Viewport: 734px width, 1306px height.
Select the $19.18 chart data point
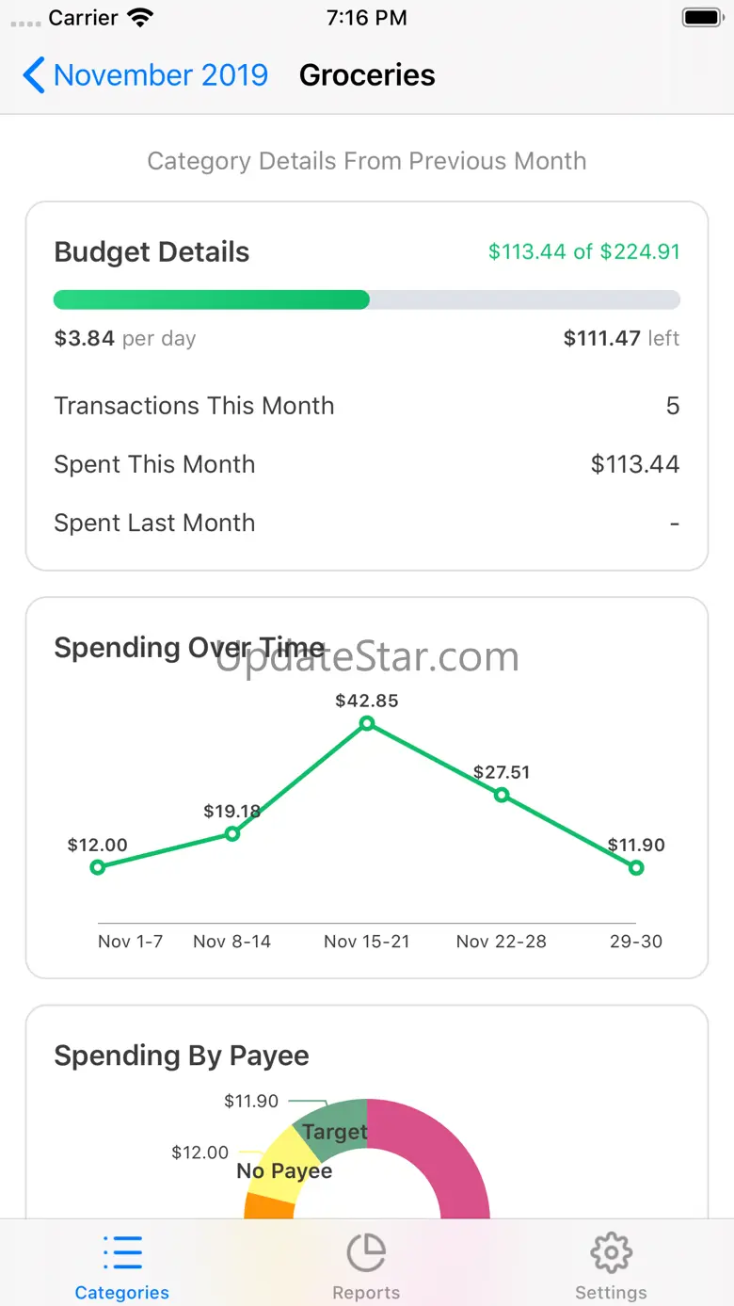click(232, 833)
